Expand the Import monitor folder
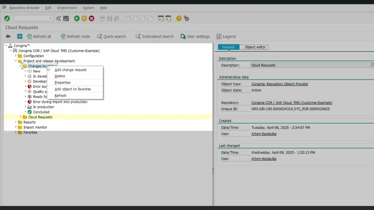Image resolution: width=374 pixels, height=210 pixels. click(x=16, y=127)
